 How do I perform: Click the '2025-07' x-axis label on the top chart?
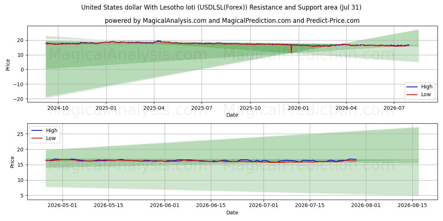pyautogui.click(x=202, y=108)
